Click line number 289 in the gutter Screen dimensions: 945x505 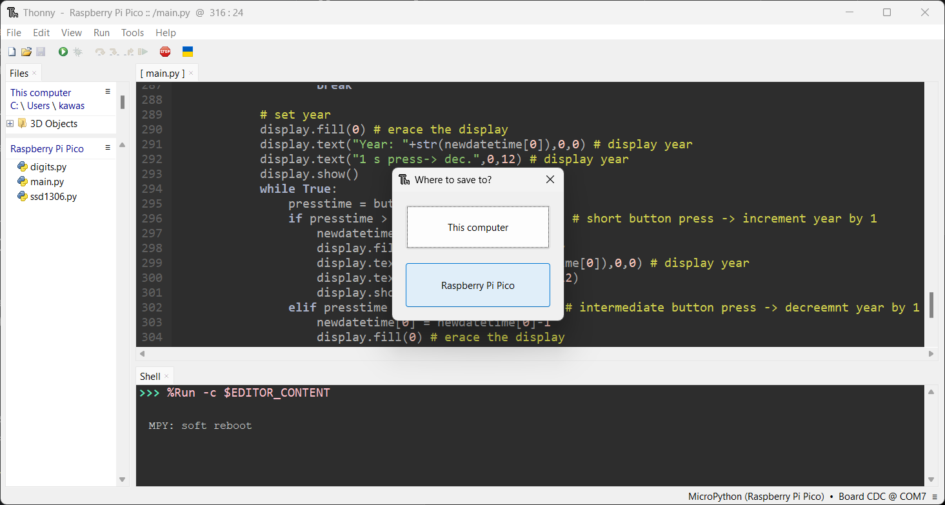tap(152, 115)
